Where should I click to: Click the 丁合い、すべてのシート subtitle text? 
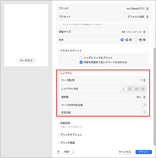click(x=71, y=127)
